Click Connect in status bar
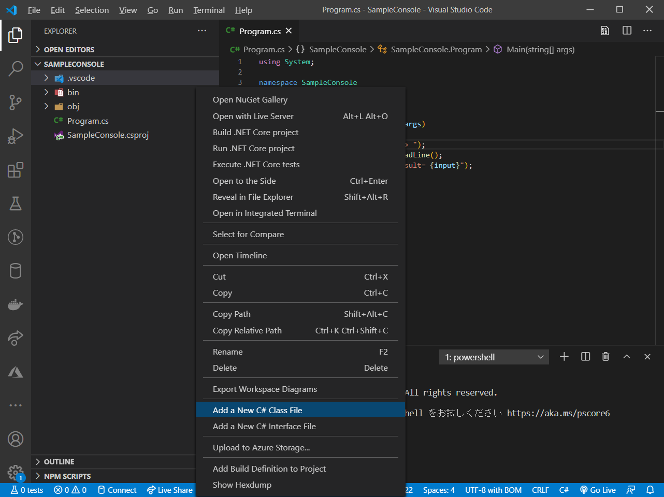The image size is (664, 497). tap(117, 490)
